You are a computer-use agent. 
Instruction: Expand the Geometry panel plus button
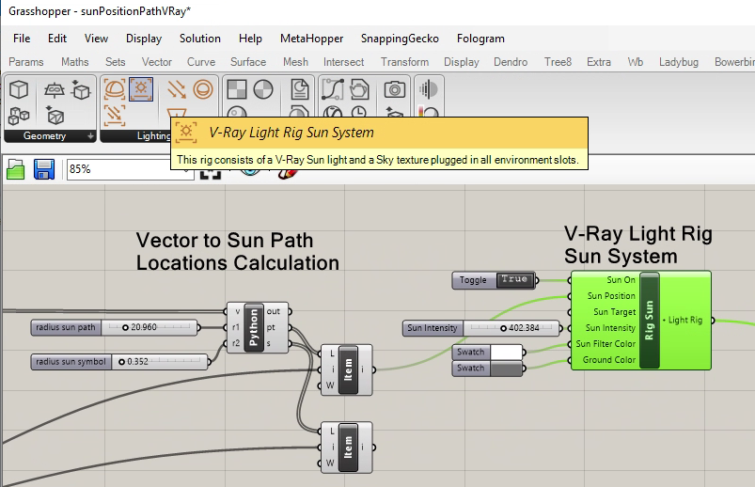coord(90,136)
